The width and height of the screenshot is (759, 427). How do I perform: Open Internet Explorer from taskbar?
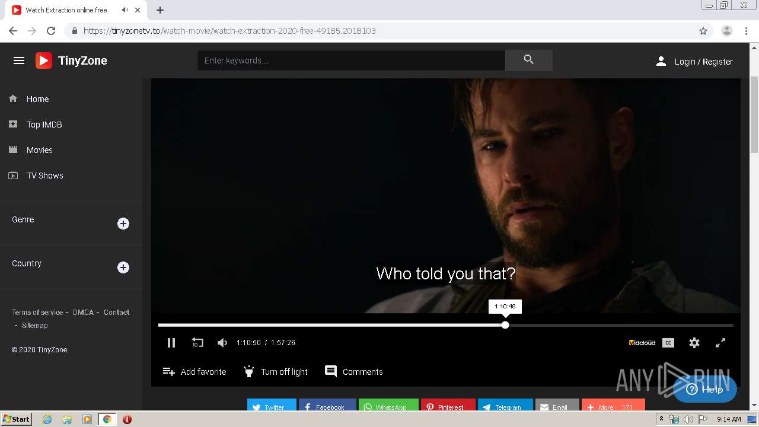coord(47,419)
